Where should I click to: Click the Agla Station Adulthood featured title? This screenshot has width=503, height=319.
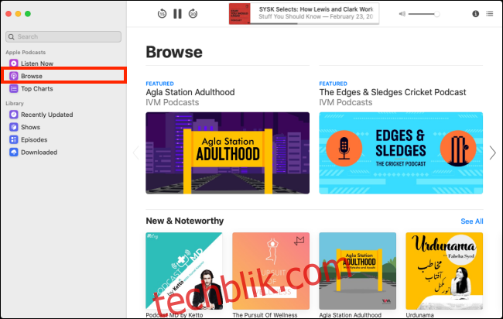coord(190,92)
